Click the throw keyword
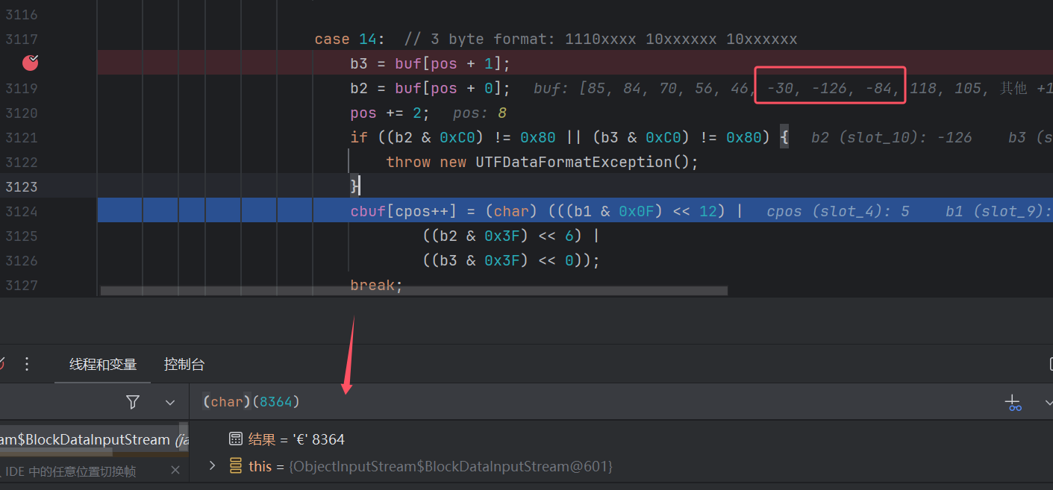Viewport: 1053px width, 490px height. 408,162
